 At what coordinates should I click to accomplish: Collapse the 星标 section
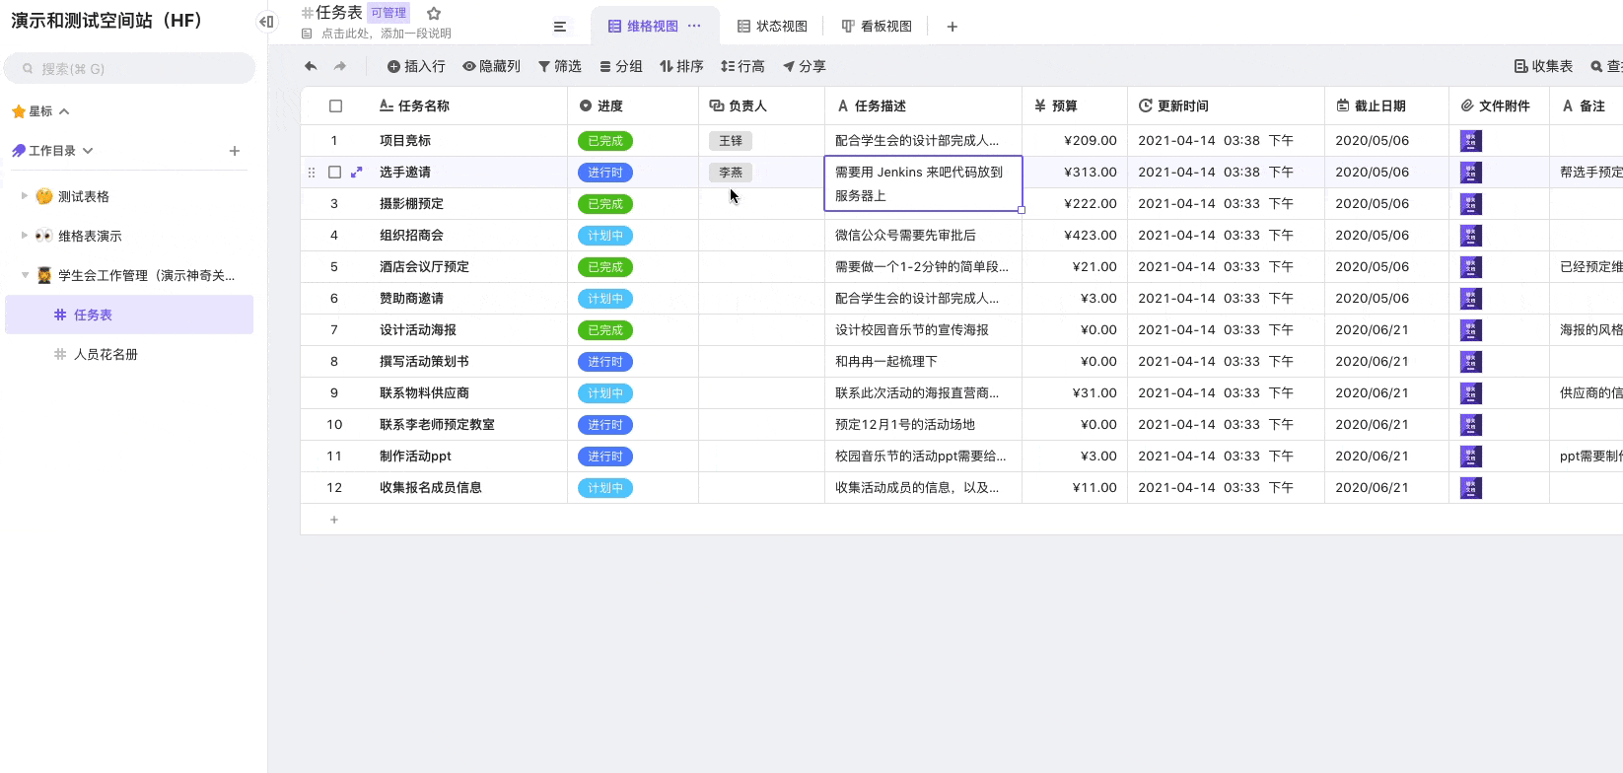64,111
